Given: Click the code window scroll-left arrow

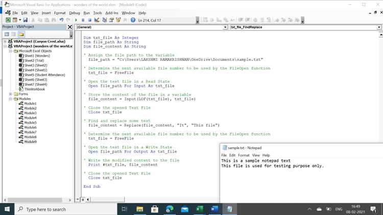Looking at the screenshot, I should tap(88, 199).
